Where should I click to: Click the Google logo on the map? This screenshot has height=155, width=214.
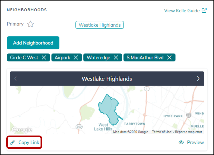coord(22,130)
